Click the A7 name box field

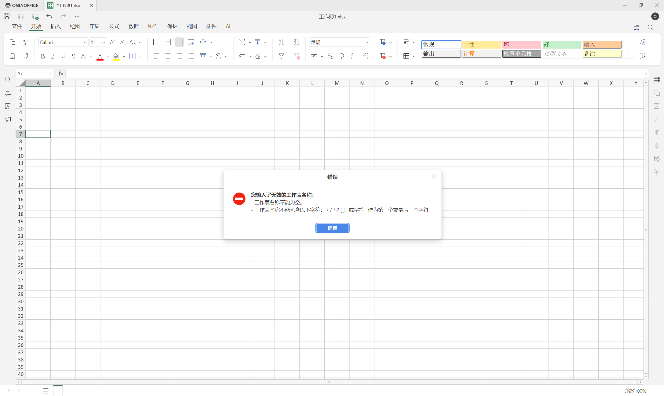click(32, 73)
